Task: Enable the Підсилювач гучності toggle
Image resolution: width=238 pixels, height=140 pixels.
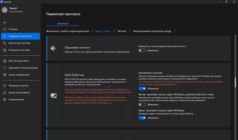Action: pos(142,51)
